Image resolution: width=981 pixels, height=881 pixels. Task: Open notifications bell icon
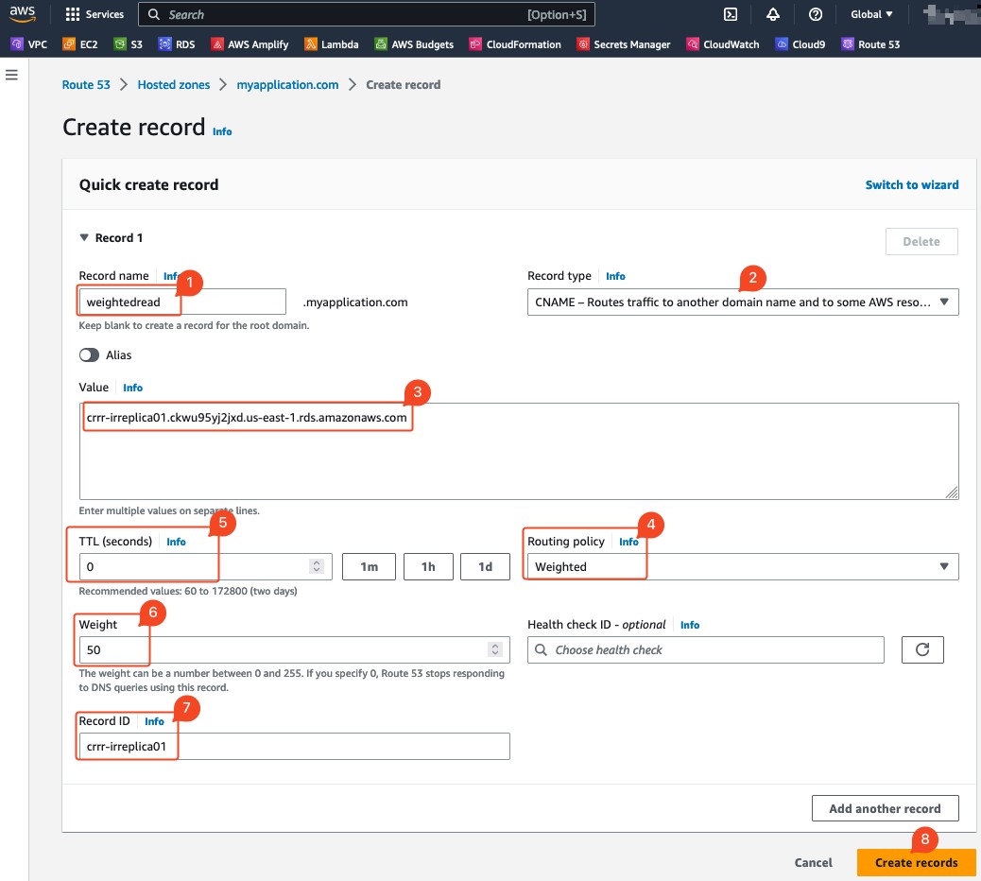(773, 14)
